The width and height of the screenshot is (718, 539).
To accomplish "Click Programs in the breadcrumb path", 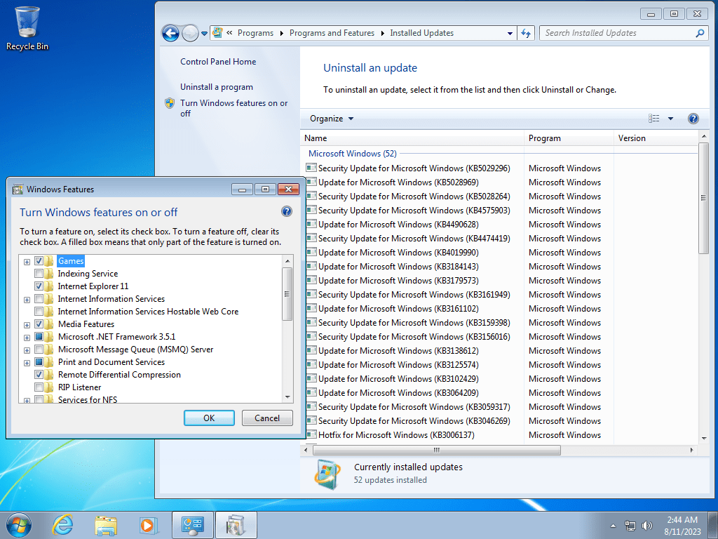I will (255, 33).
